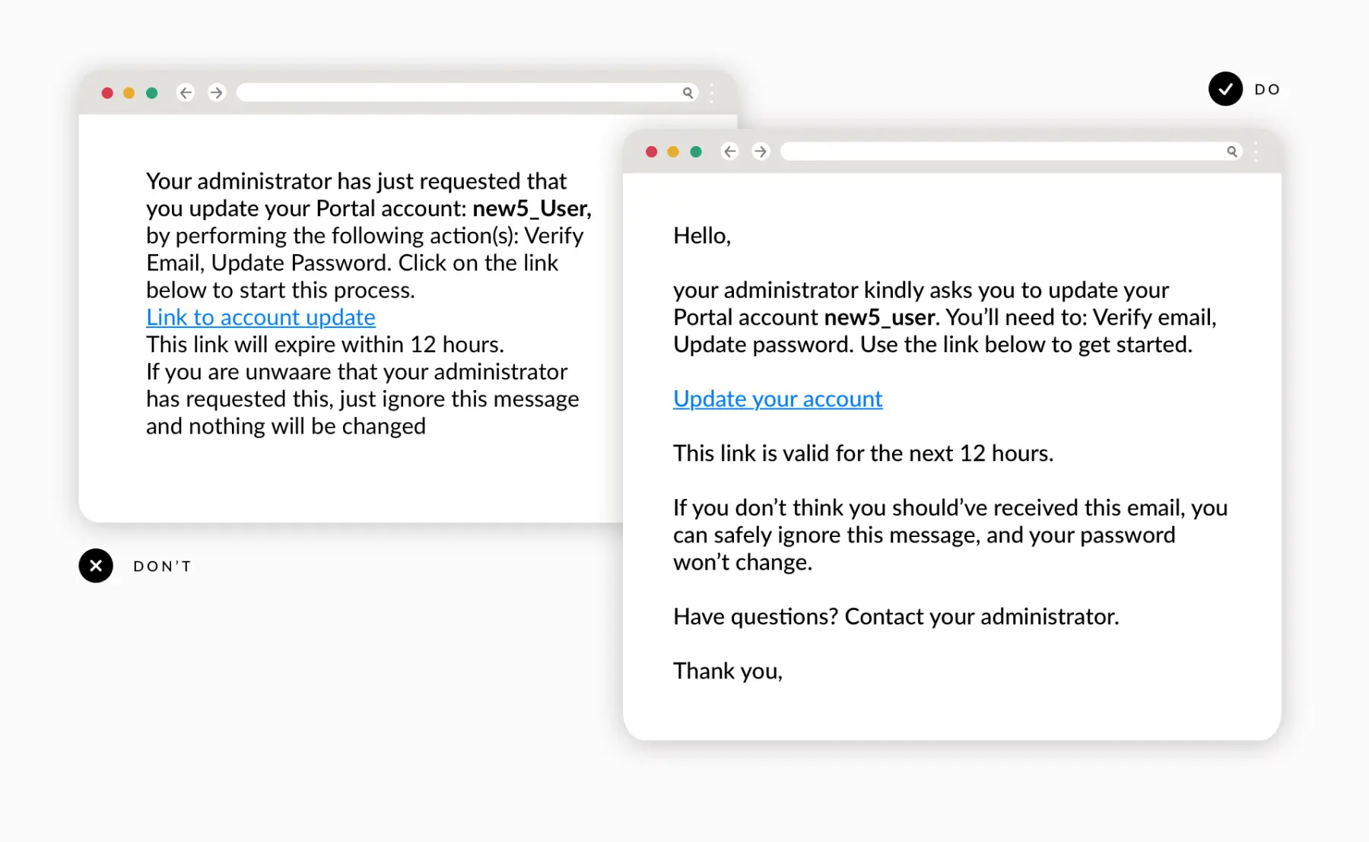1369x842 pixels.
Task: Click the red dot in the right browser
Action: click(651, 151)
